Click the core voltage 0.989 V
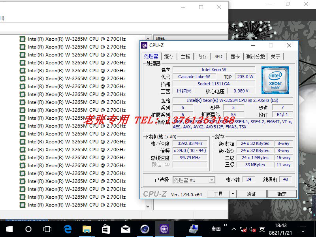Image resolution: width=316 pixels, height=237 pixels. [241, 91]
